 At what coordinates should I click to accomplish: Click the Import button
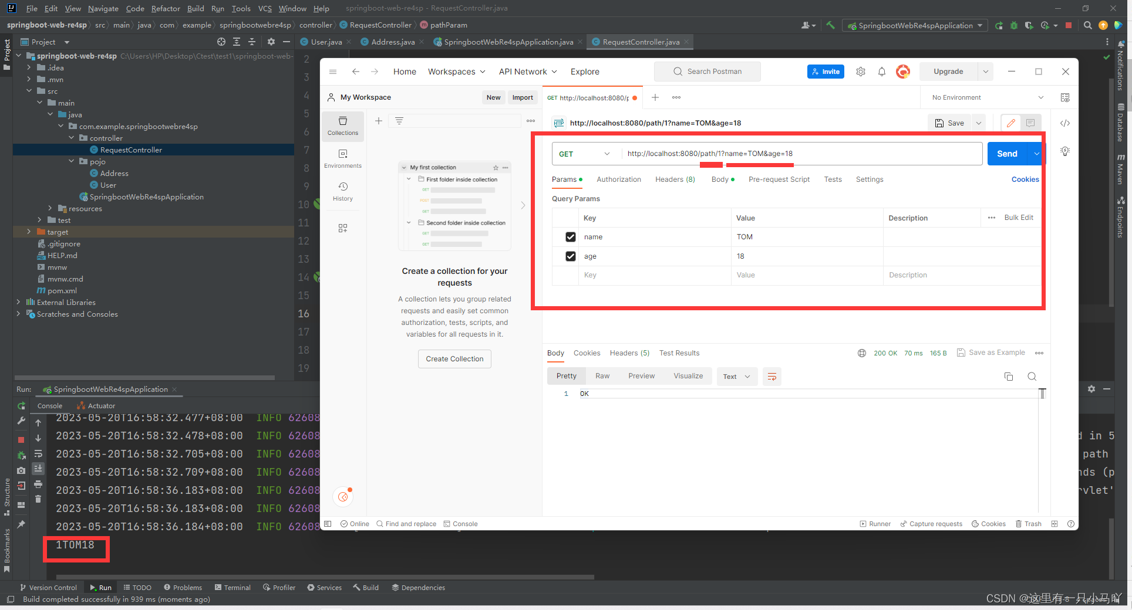(x=523, y=97)
